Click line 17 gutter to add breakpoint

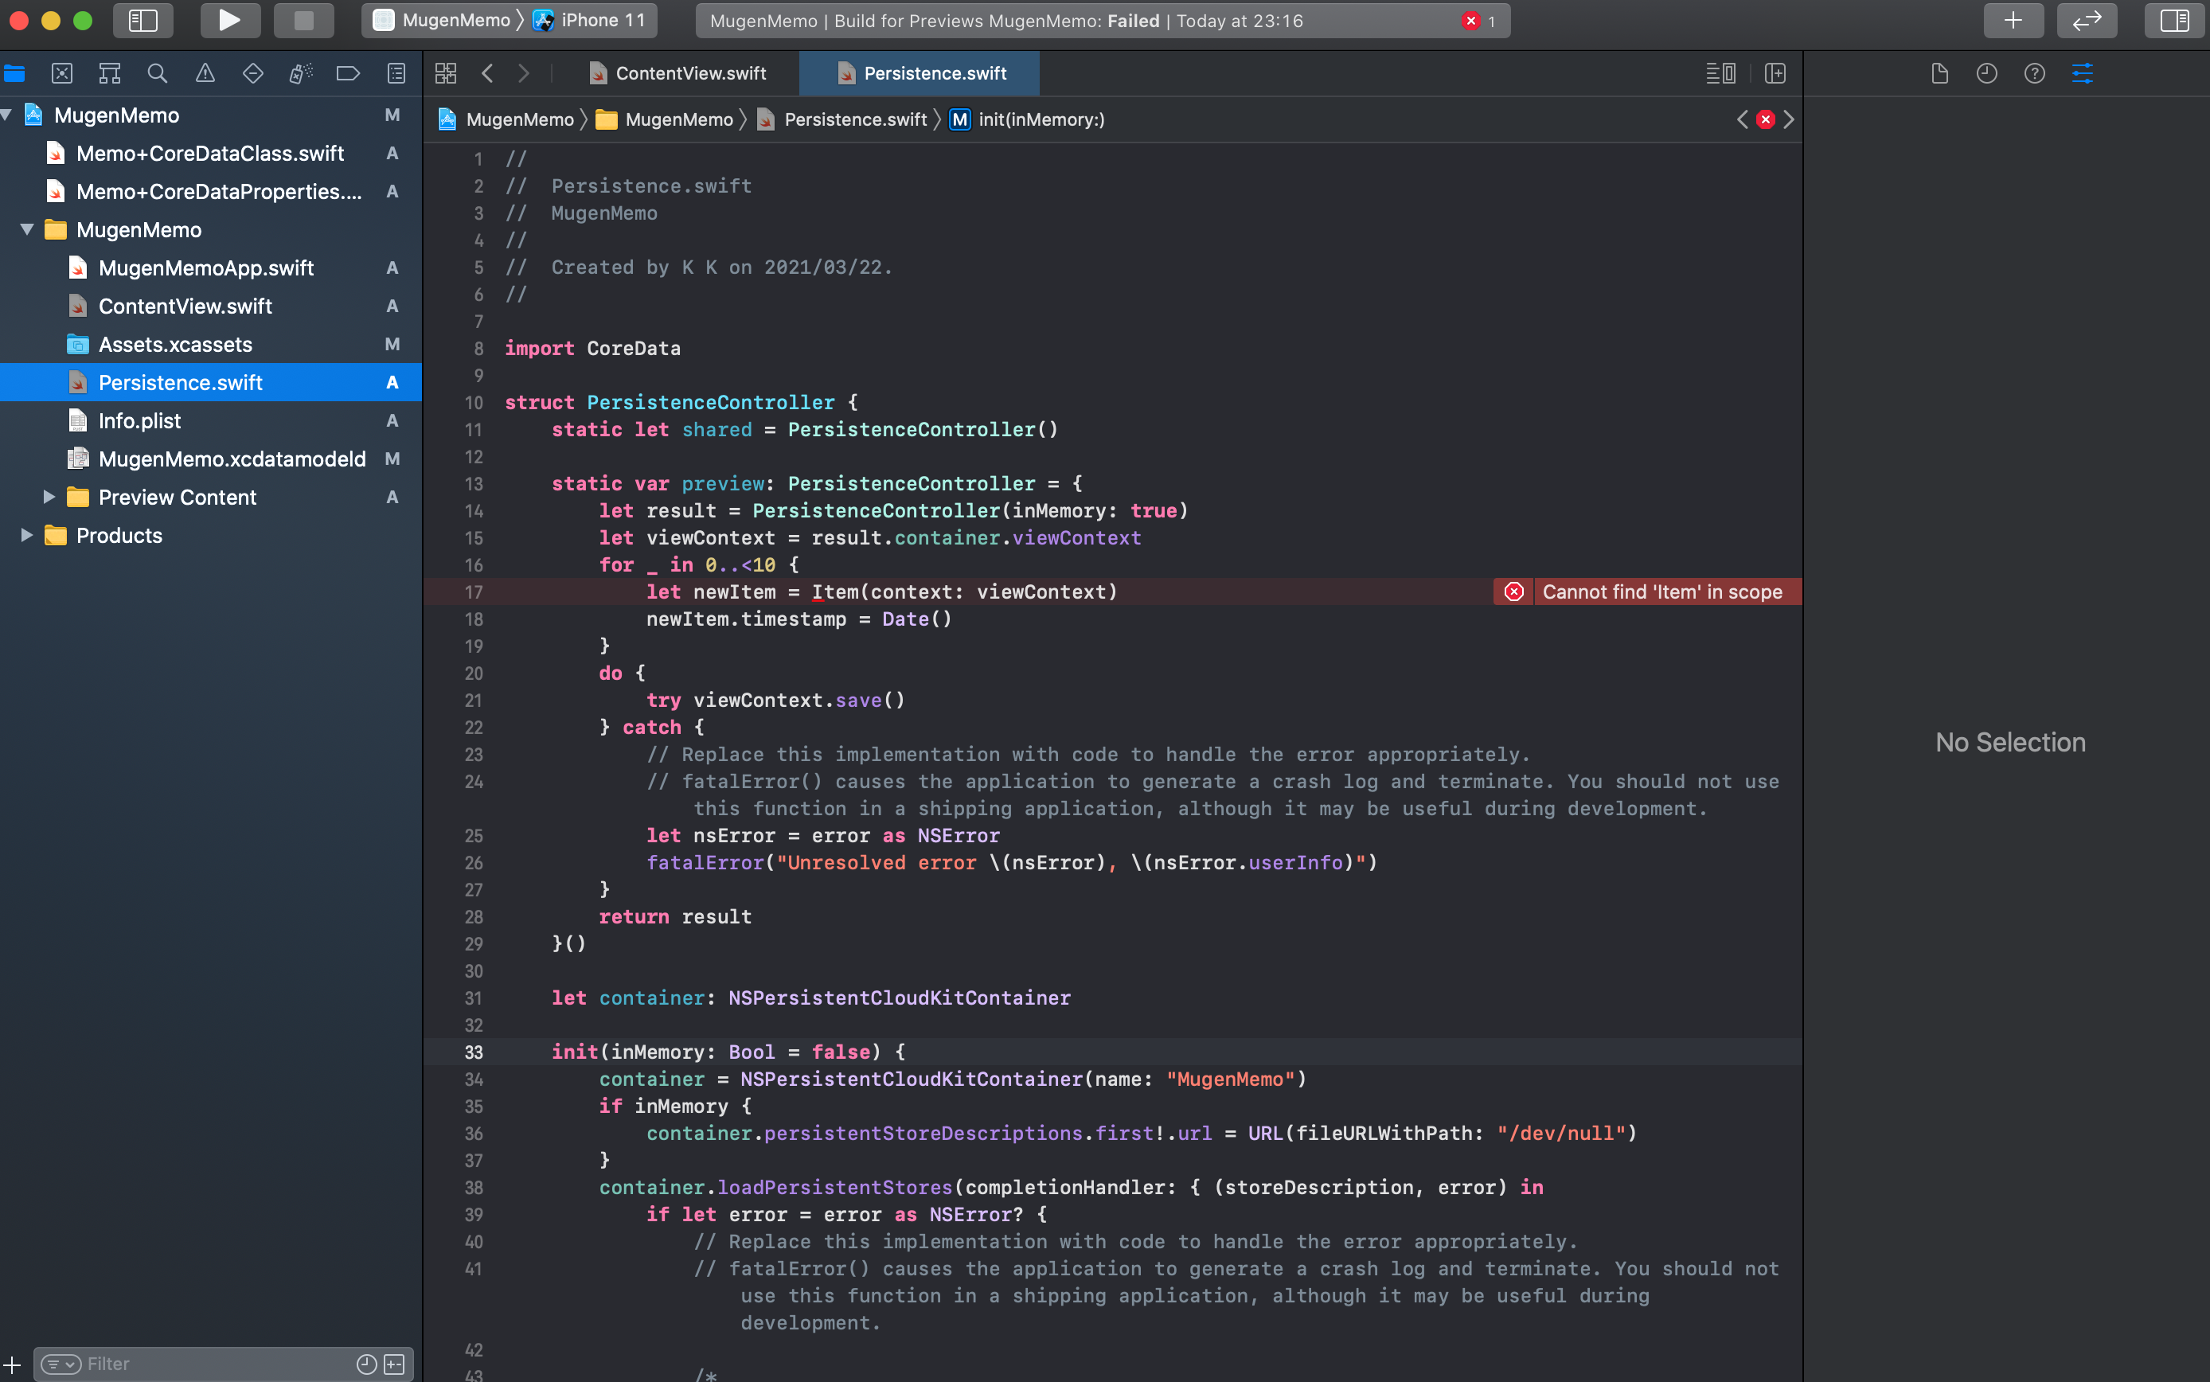pos(474,592)
